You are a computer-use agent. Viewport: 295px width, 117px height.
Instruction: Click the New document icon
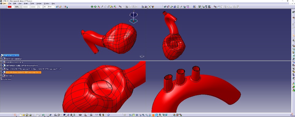click(x=20, y=115)
